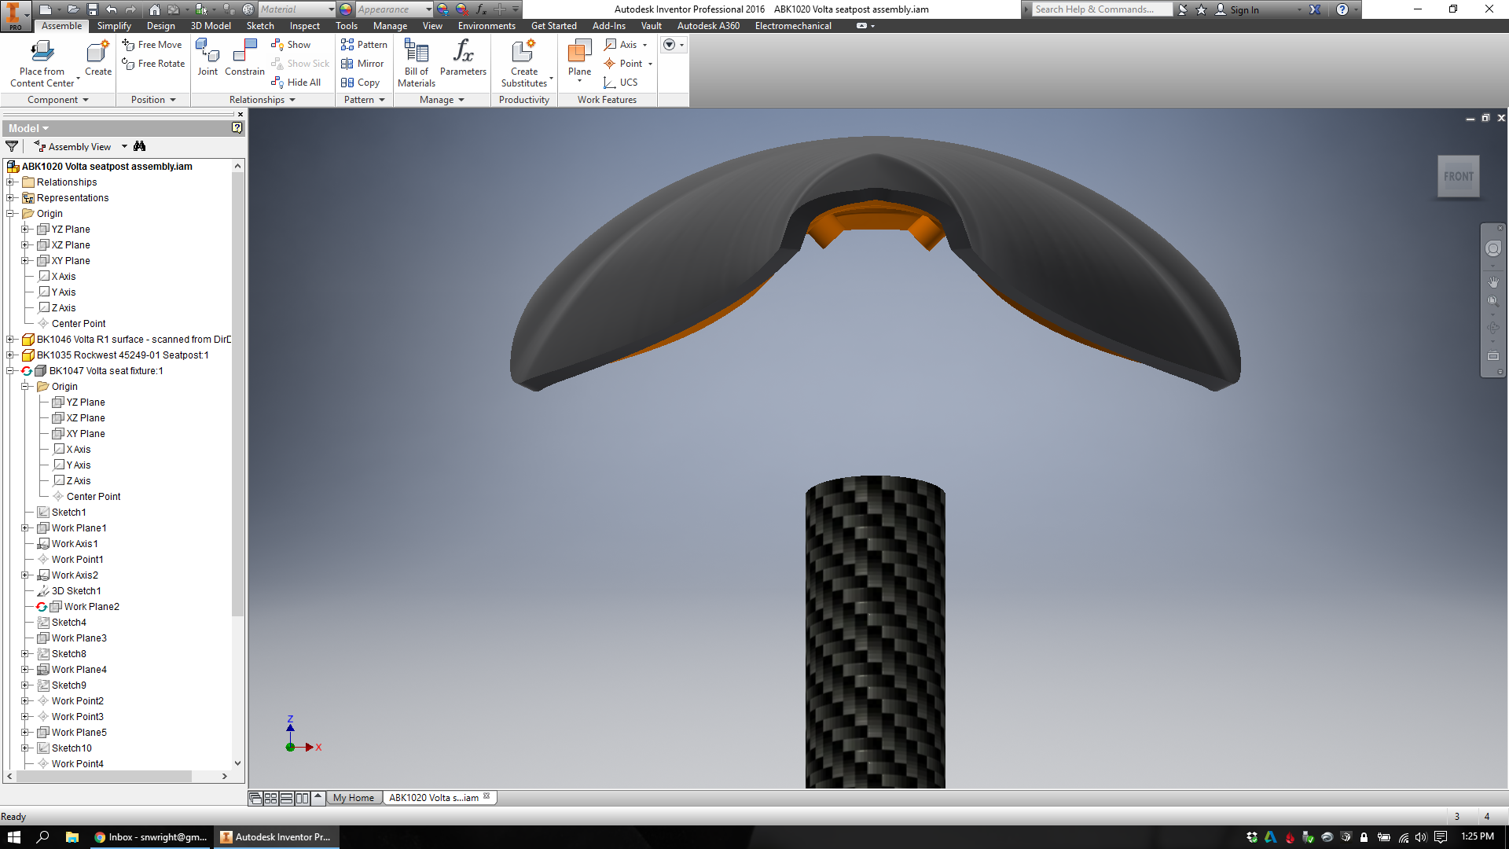Switch to the Environments tab

pos(486,26)
